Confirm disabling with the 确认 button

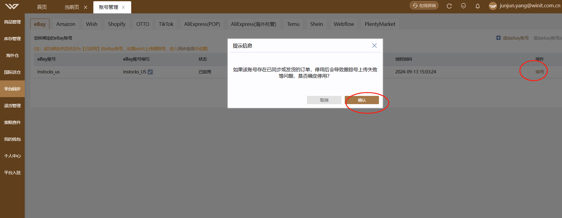coord(362,100)
